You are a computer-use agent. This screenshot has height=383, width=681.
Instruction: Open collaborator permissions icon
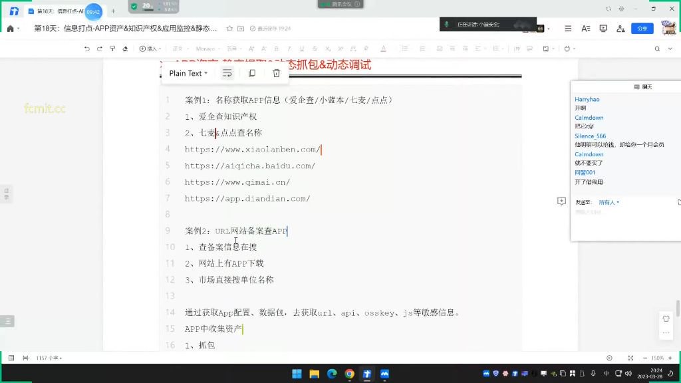(x=620, y=29)
